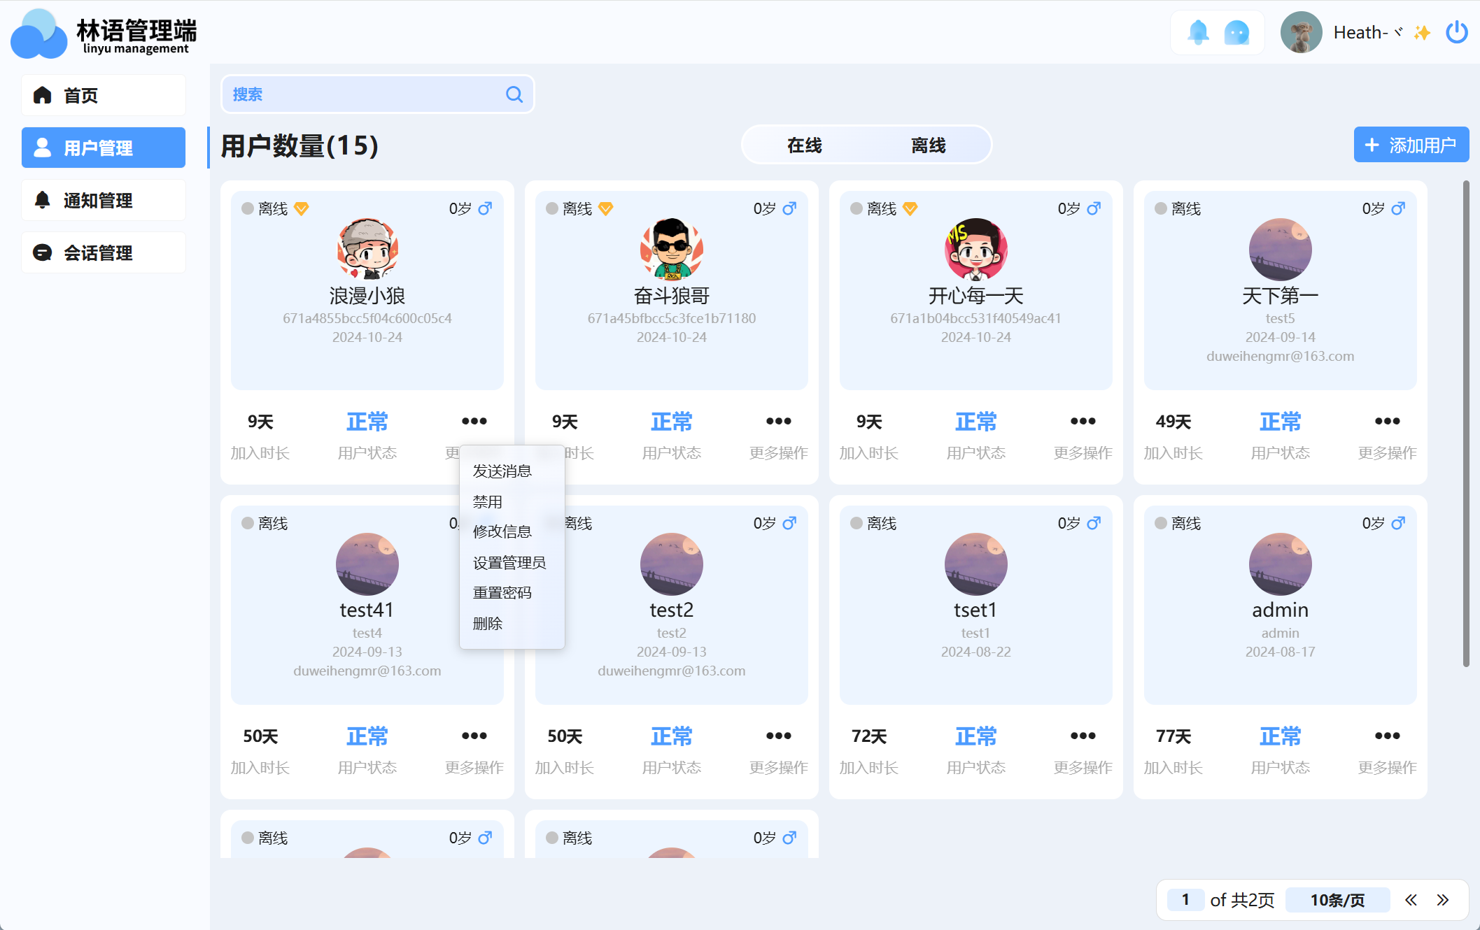Select 发送消息 from the context menu
This screenshot has width=1480, height=930.
[502, 471]
